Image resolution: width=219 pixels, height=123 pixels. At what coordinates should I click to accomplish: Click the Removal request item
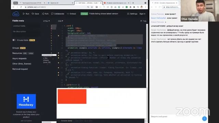[20, 69]
